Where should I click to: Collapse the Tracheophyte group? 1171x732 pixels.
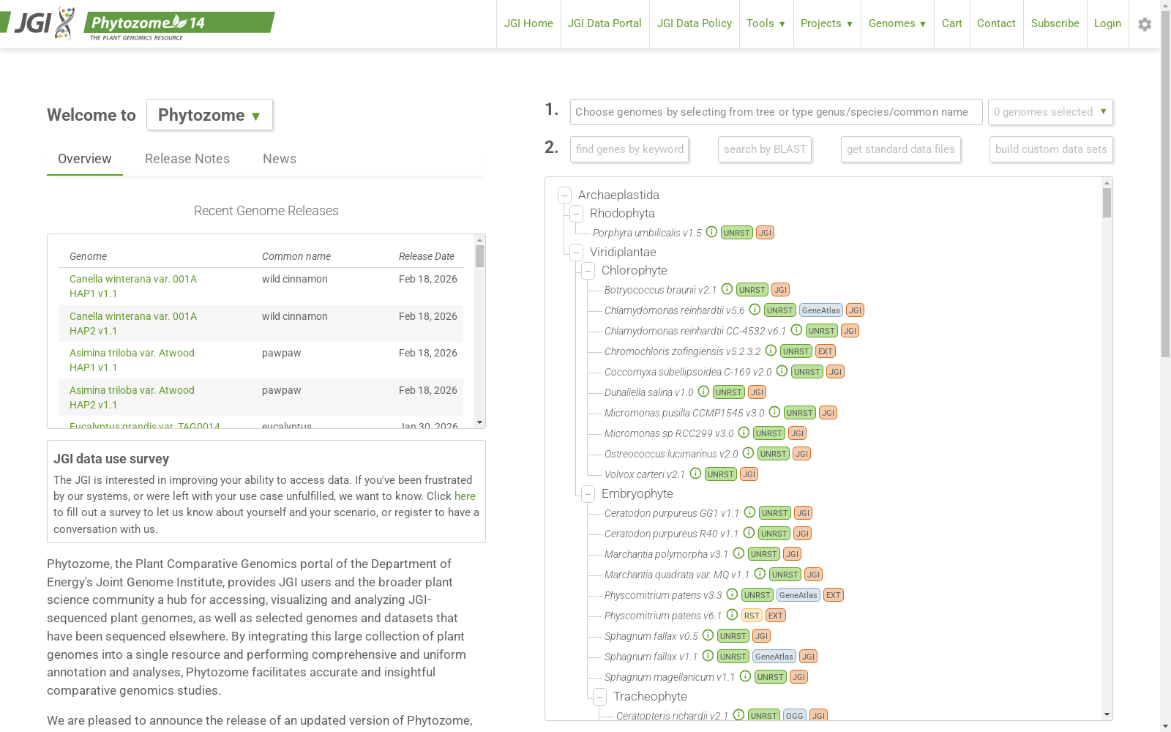point(599,697)
